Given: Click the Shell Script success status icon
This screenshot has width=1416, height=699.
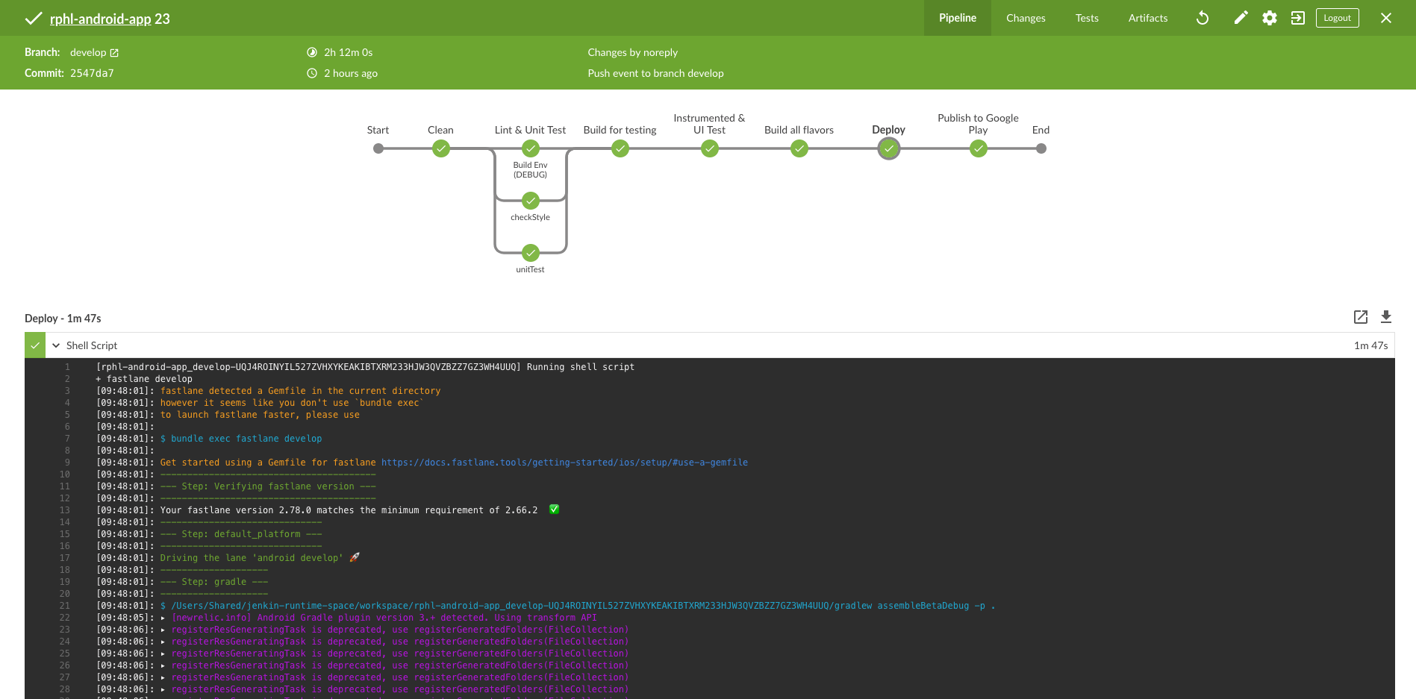Looking at the screenshot, I should [x=35, y=345].
